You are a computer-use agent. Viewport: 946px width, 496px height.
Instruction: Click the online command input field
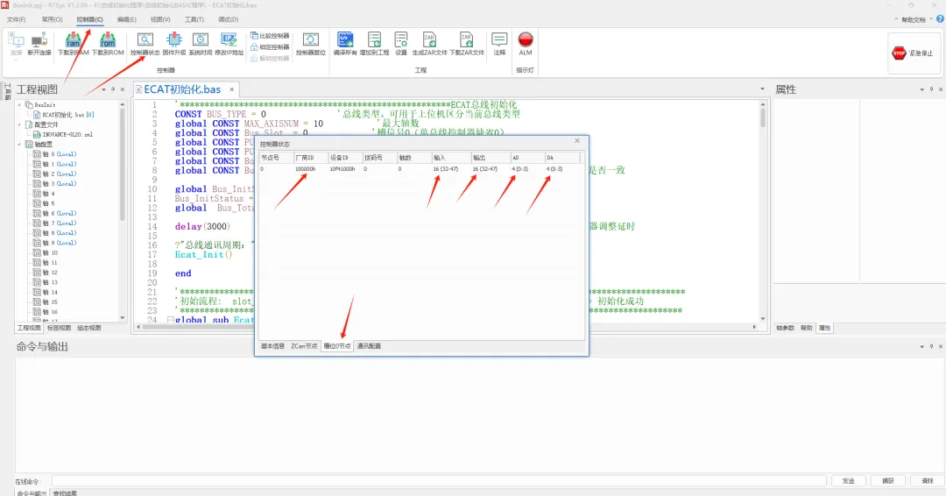pyautogui.click(x=439, y=481)
